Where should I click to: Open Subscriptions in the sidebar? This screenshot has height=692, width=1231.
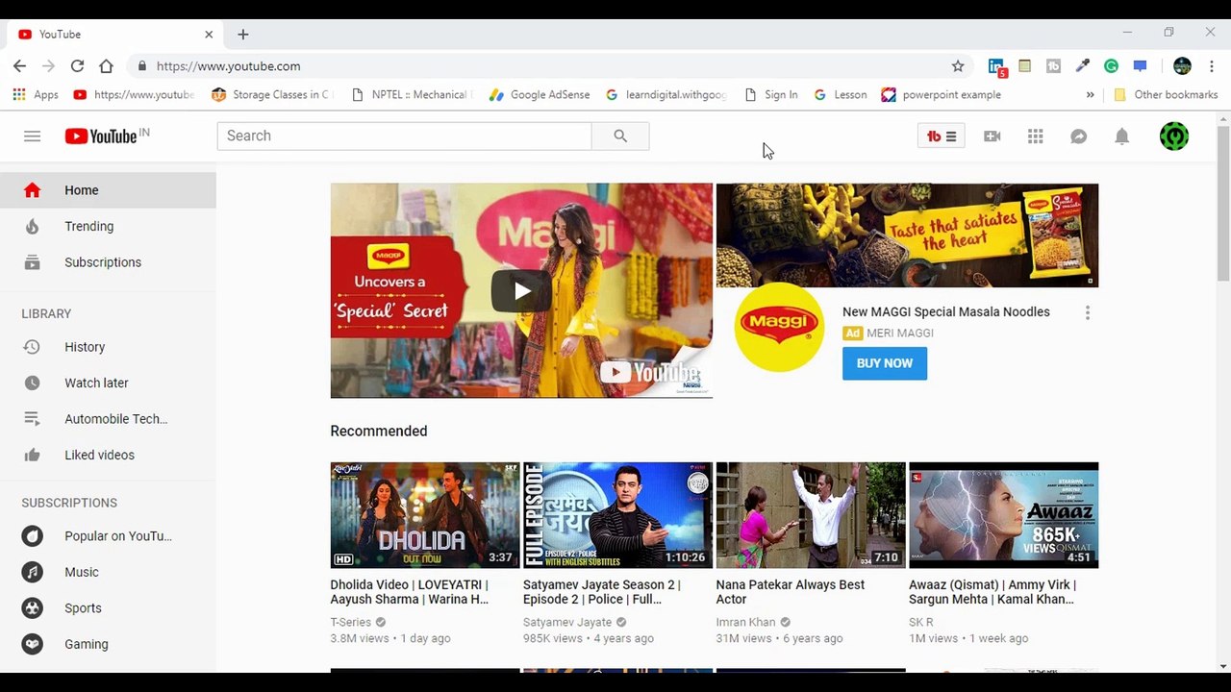pos(108,262)
